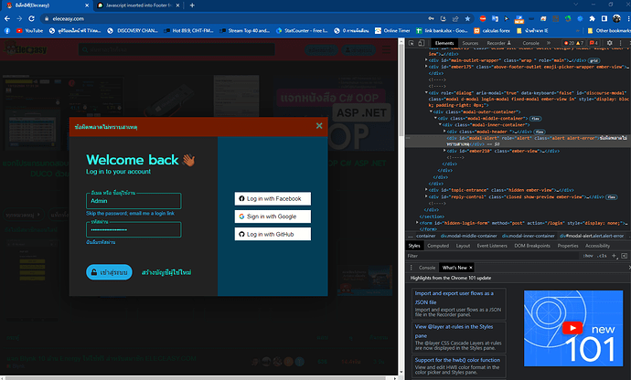Click 'Skip the password; email me a login link'
Image resolution: width=631 pixels, height=380 pixels.
tap(130, 214)
